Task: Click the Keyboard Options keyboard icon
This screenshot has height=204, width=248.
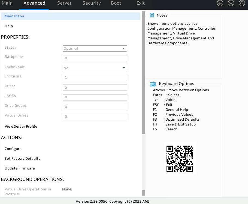Action: (153, 84)
